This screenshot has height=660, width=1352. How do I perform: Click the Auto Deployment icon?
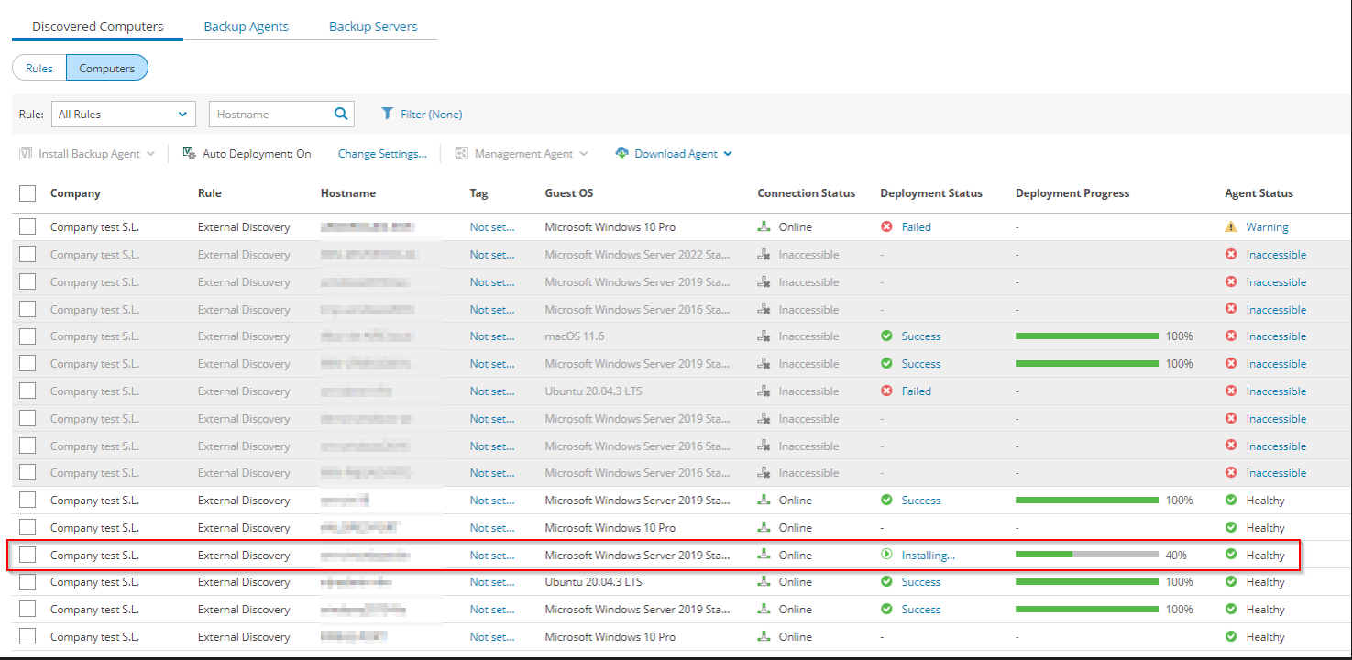click(x=189, y=154)
